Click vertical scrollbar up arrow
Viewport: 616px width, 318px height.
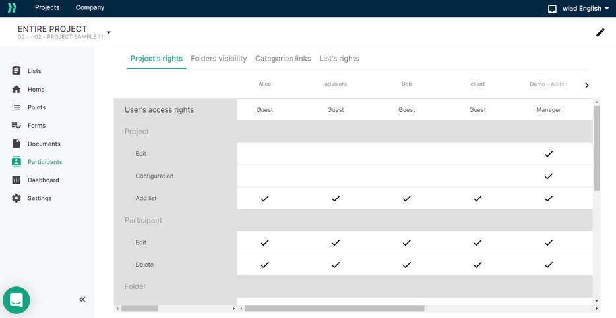pyautogui.click(x=597, y=102)
